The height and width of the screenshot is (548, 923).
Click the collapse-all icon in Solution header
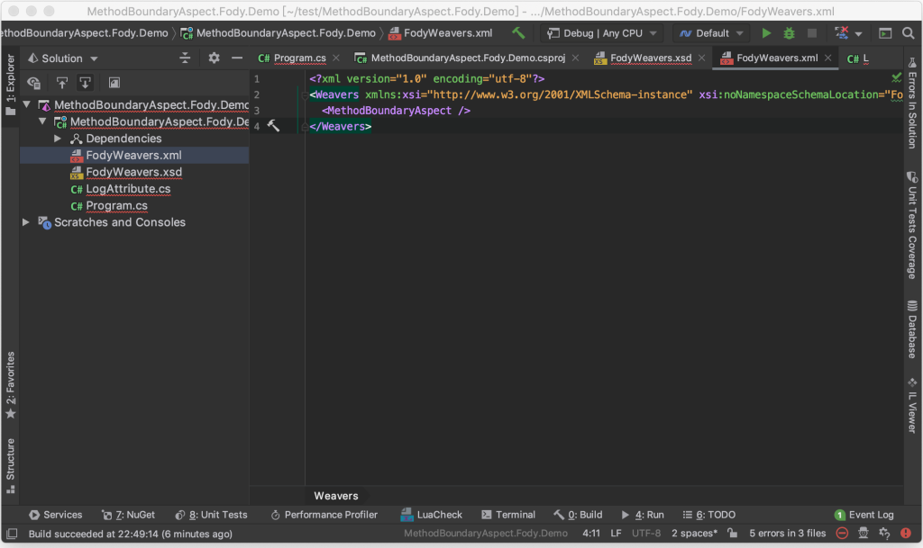[185, 58]
